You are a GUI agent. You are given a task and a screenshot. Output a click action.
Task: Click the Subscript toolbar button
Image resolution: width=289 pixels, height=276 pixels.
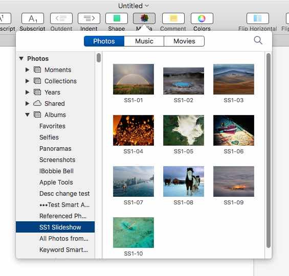pyautogui.click(x=33, y=18)
